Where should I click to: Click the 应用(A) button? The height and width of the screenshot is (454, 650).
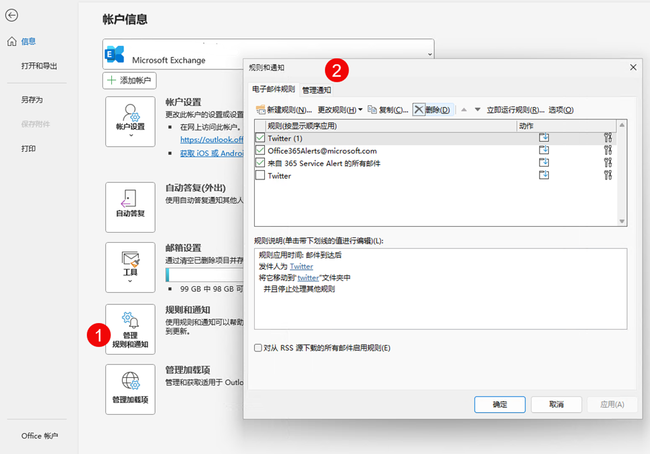point(612,404)
